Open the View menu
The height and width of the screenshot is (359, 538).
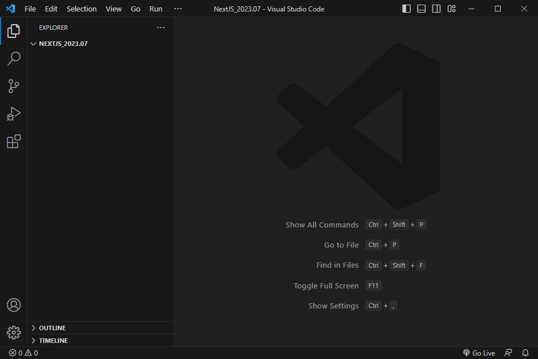tap(114, 9)
